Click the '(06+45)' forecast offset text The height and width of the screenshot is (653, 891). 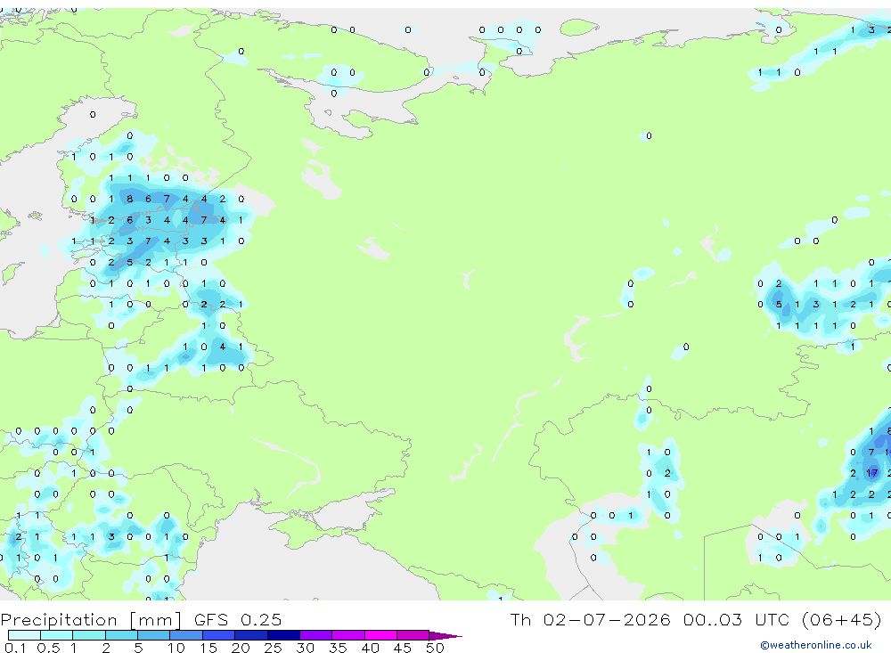[842, 619]
